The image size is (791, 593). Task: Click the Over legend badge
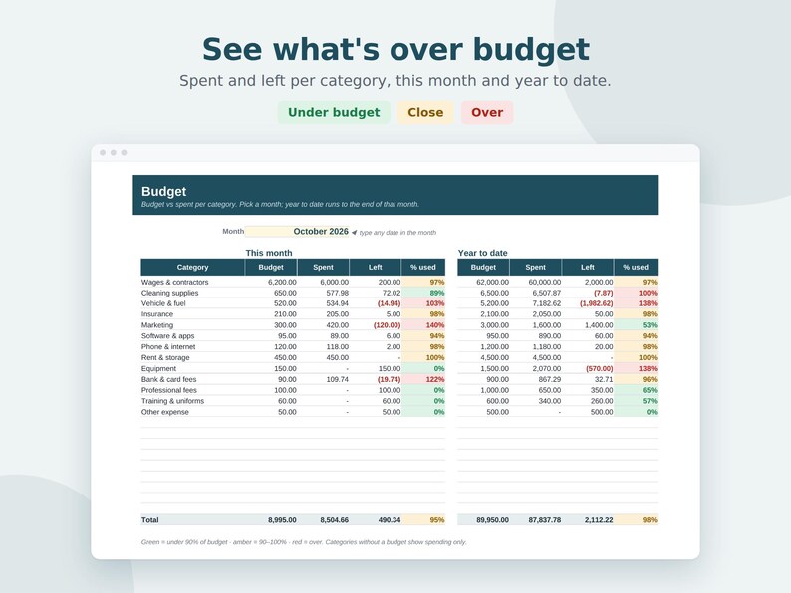tap(487, 112)
